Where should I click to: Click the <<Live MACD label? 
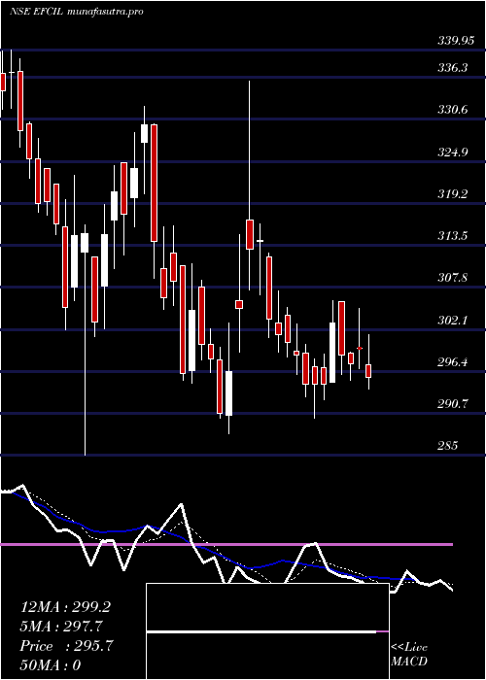point(409,655)
